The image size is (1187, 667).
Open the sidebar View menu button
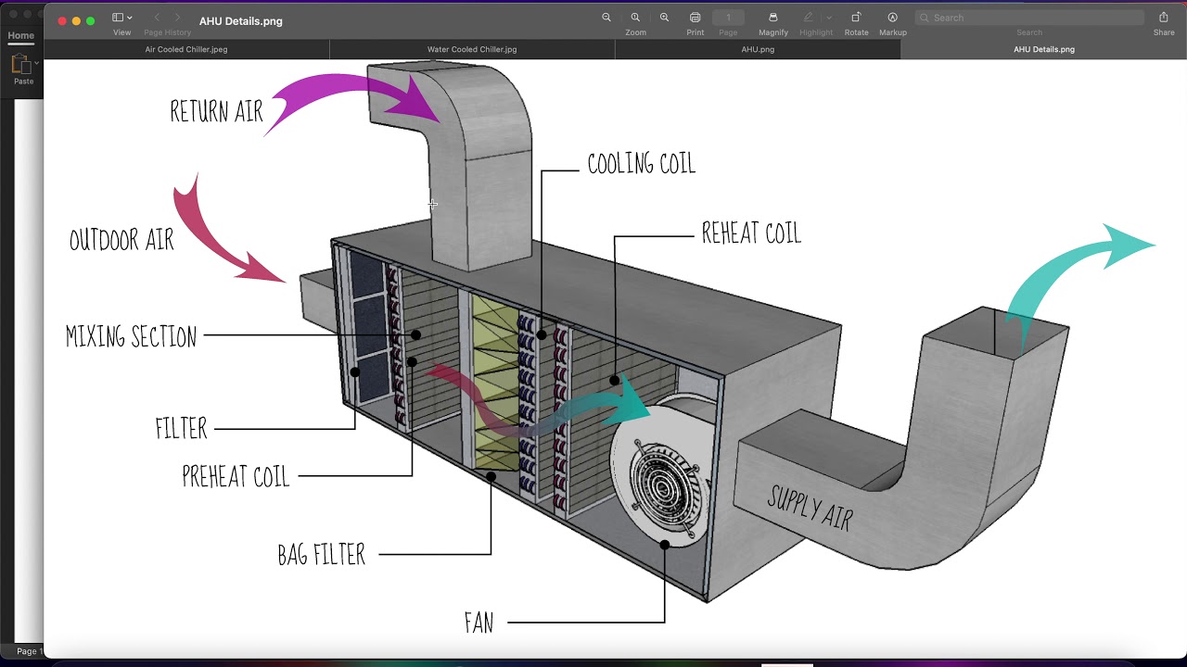pyautogui.click(x=121, y=18)
